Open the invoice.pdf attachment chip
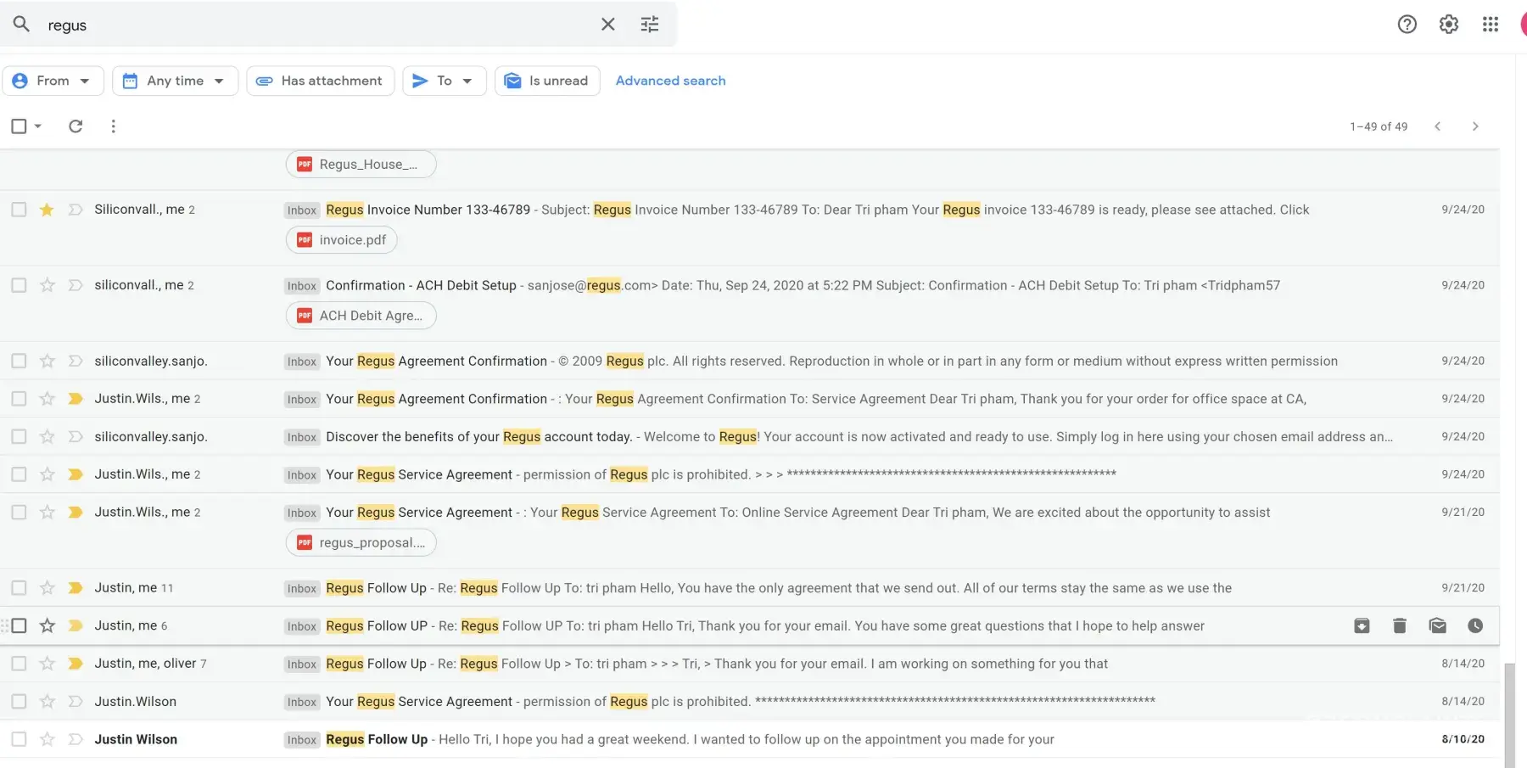Screen dimensions: 1527x768 [342, 240]
